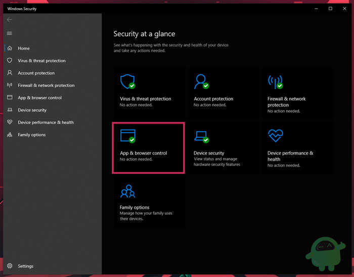354x277 pixels.
Task: Open the hamburger navigation menu
Action: click(10, 33)
